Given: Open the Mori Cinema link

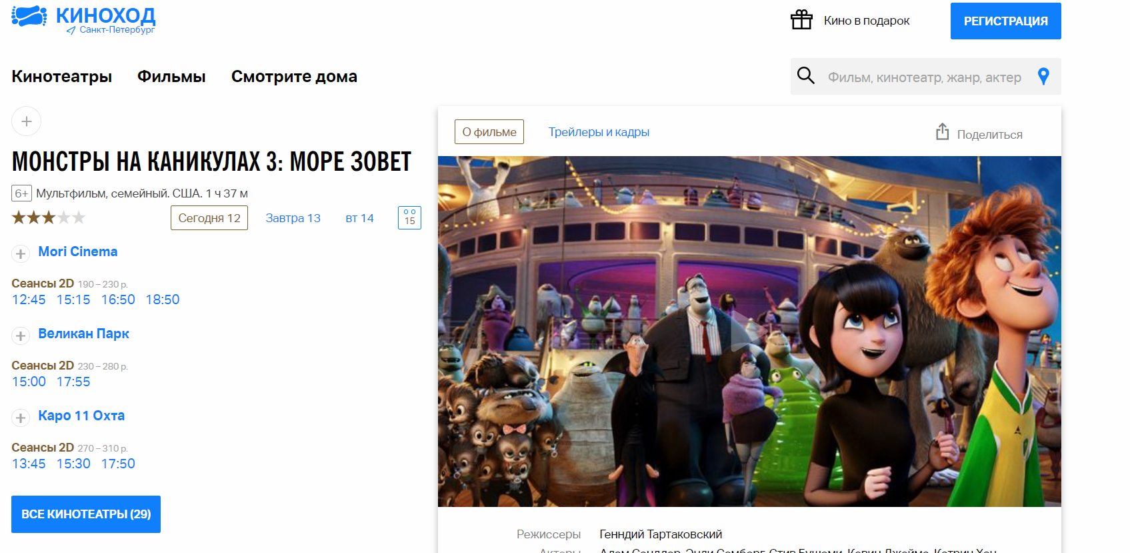Looking at the screenshot, I should click(78, 251).
